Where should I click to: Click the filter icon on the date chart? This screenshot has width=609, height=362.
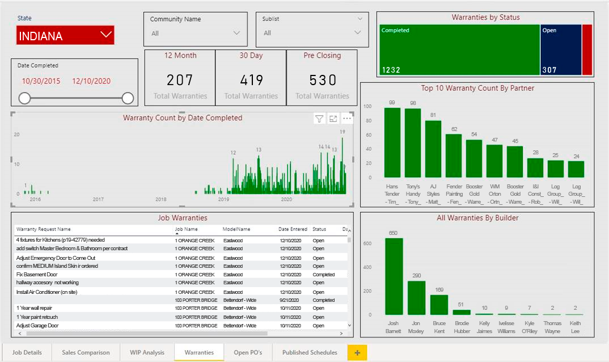point(319,119)
